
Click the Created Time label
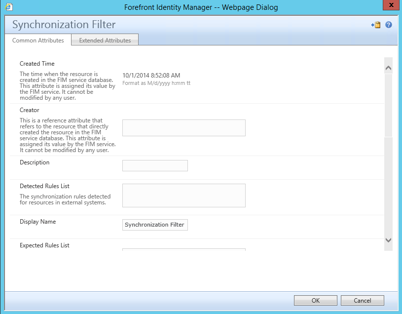tap(37, 64)
